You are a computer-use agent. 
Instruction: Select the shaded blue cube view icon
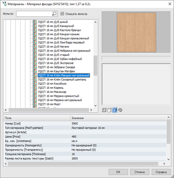coord(115,110)
